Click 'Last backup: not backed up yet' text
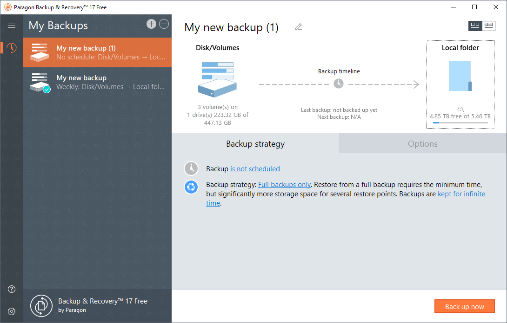Viewport: 507px width, 323px height. (x=339, y=110)
